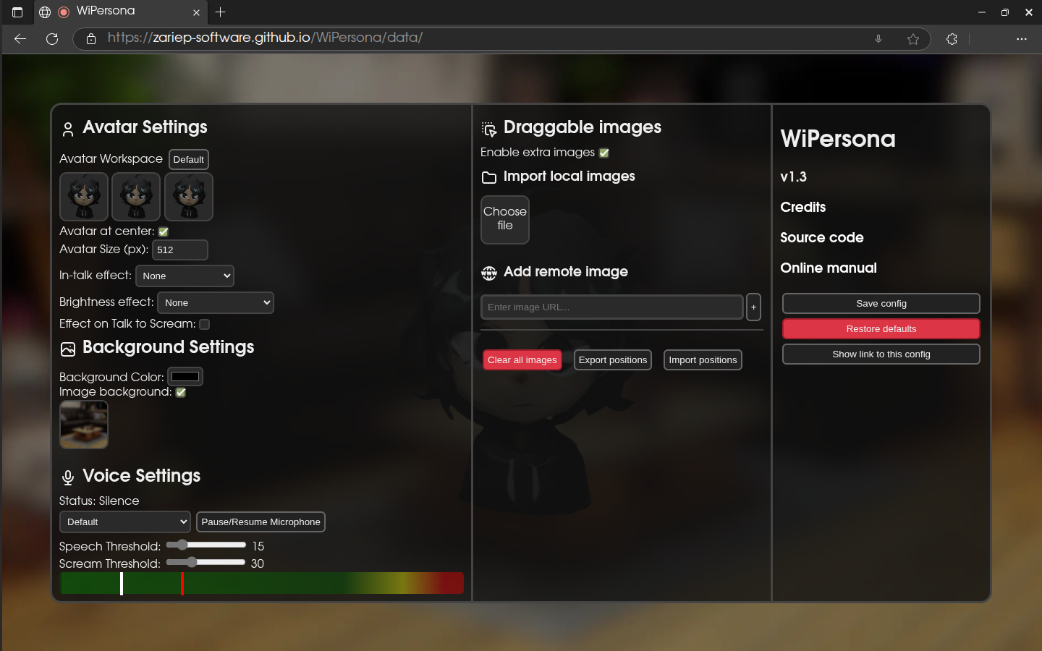Image resolution: width=1042 pixels, height=651 pixels.
Task: Click the Import local images folder icon
Action: 489,178
